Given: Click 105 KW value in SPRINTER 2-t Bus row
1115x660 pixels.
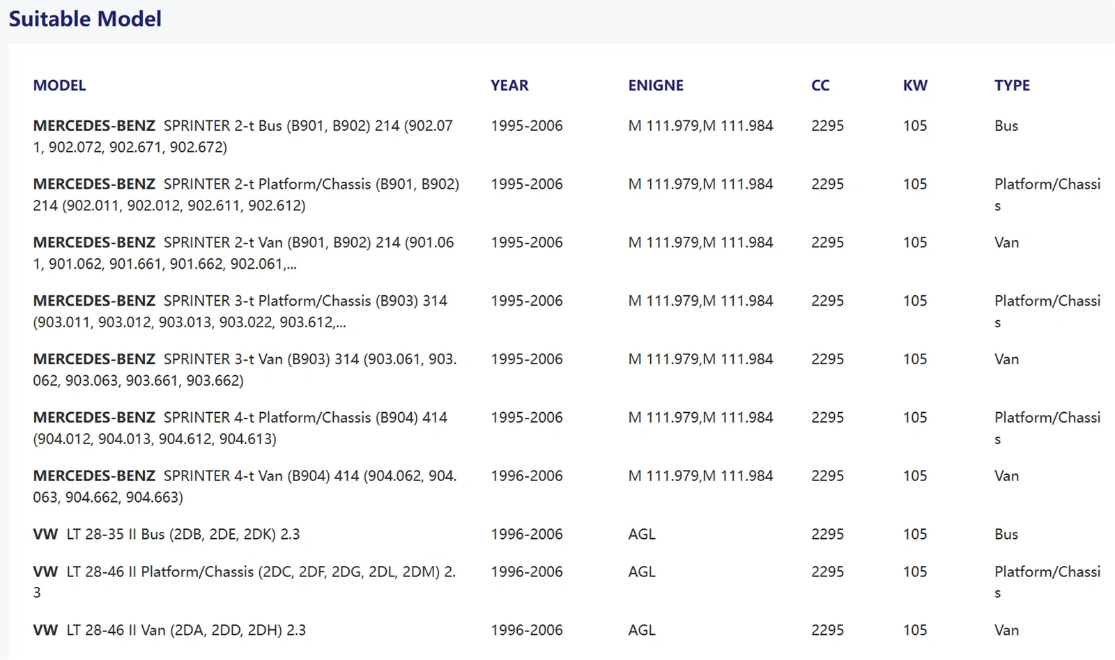Looking at the screenshot, I should click(915, 126).
